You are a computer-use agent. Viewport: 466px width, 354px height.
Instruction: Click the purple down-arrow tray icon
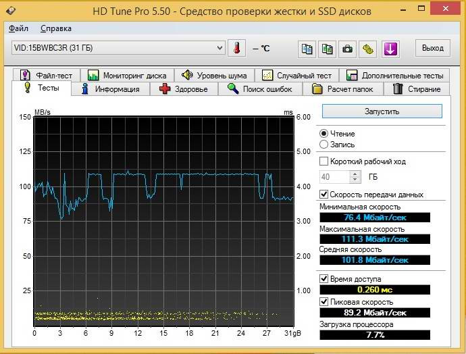click(390, 49)
